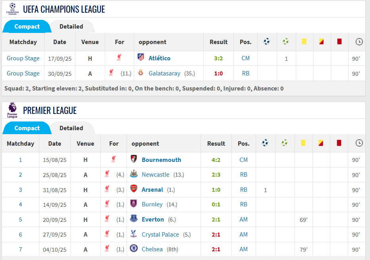The image size is (370, 260).
Task: Click the Bournemouth club crest icon
Action: (134, 160)
